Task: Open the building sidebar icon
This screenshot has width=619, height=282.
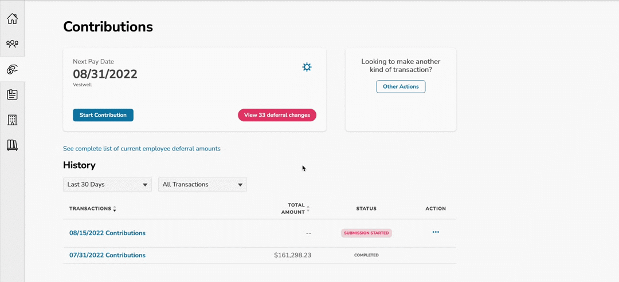Action: coord(12,120)
